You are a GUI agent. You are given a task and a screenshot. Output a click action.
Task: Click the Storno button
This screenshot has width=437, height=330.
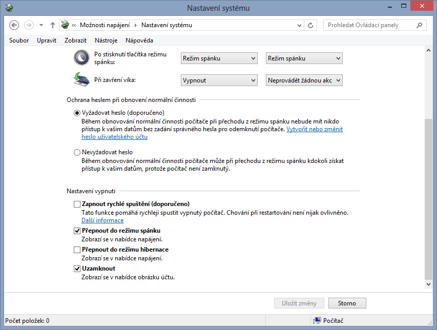[347, 303]
